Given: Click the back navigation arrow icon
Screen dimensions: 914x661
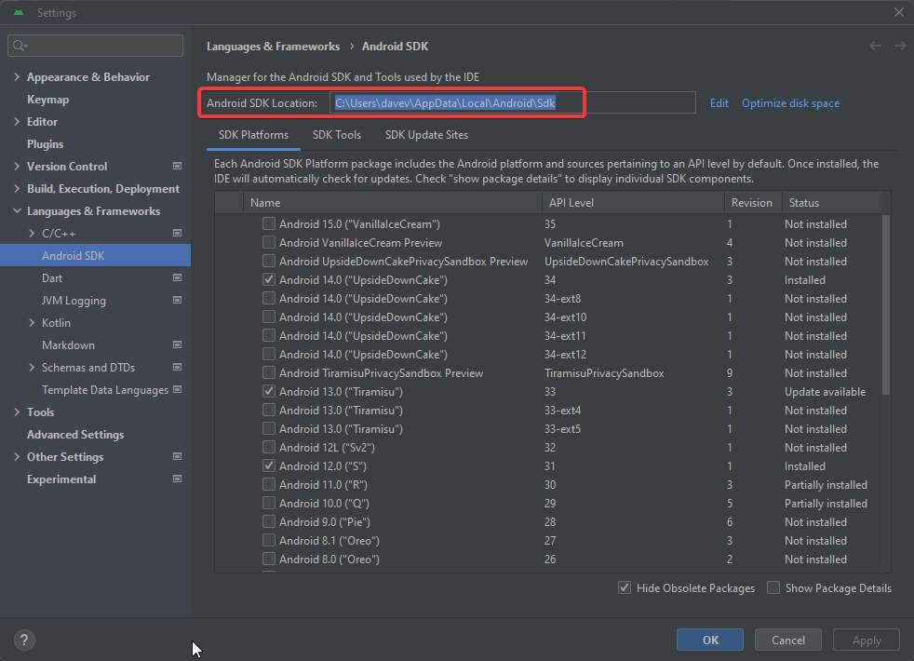Looking at the screenshot, I should 875,46.
